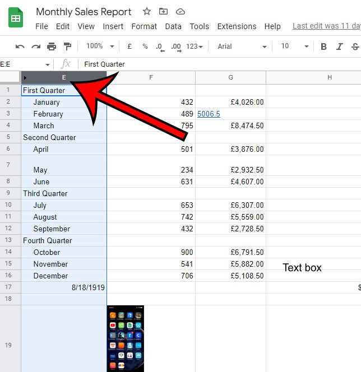Select the phone screenshot image thumbnail
The image size is (361, 372).
(x=126, y=338)
